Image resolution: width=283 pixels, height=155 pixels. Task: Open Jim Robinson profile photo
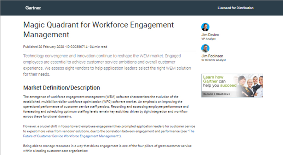pos(205,48)
